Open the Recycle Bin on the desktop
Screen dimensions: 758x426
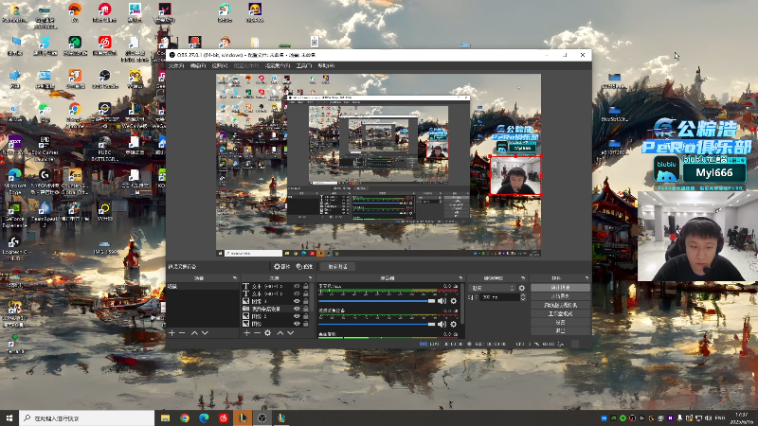[x=14, y=112]
